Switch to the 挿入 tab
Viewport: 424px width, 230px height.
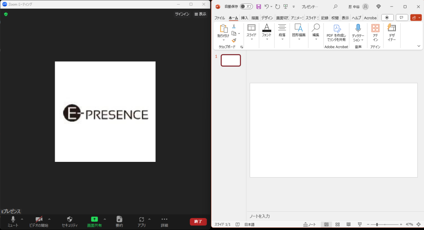(244, 18)
